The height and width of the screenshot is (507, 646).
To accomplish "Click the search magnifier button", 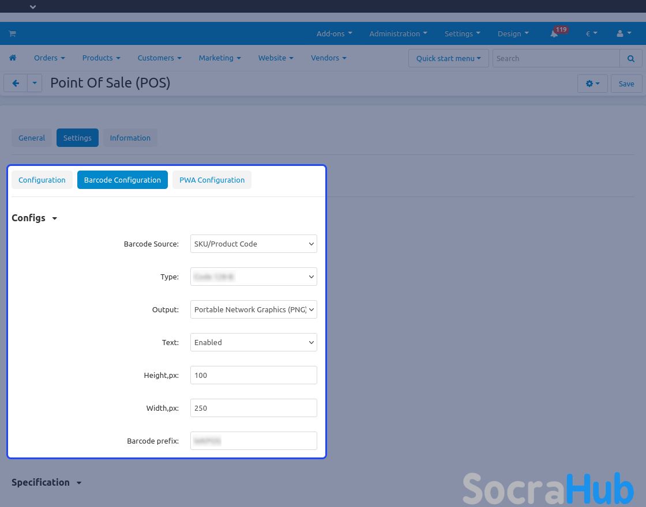I will click(x=630, y=58).
